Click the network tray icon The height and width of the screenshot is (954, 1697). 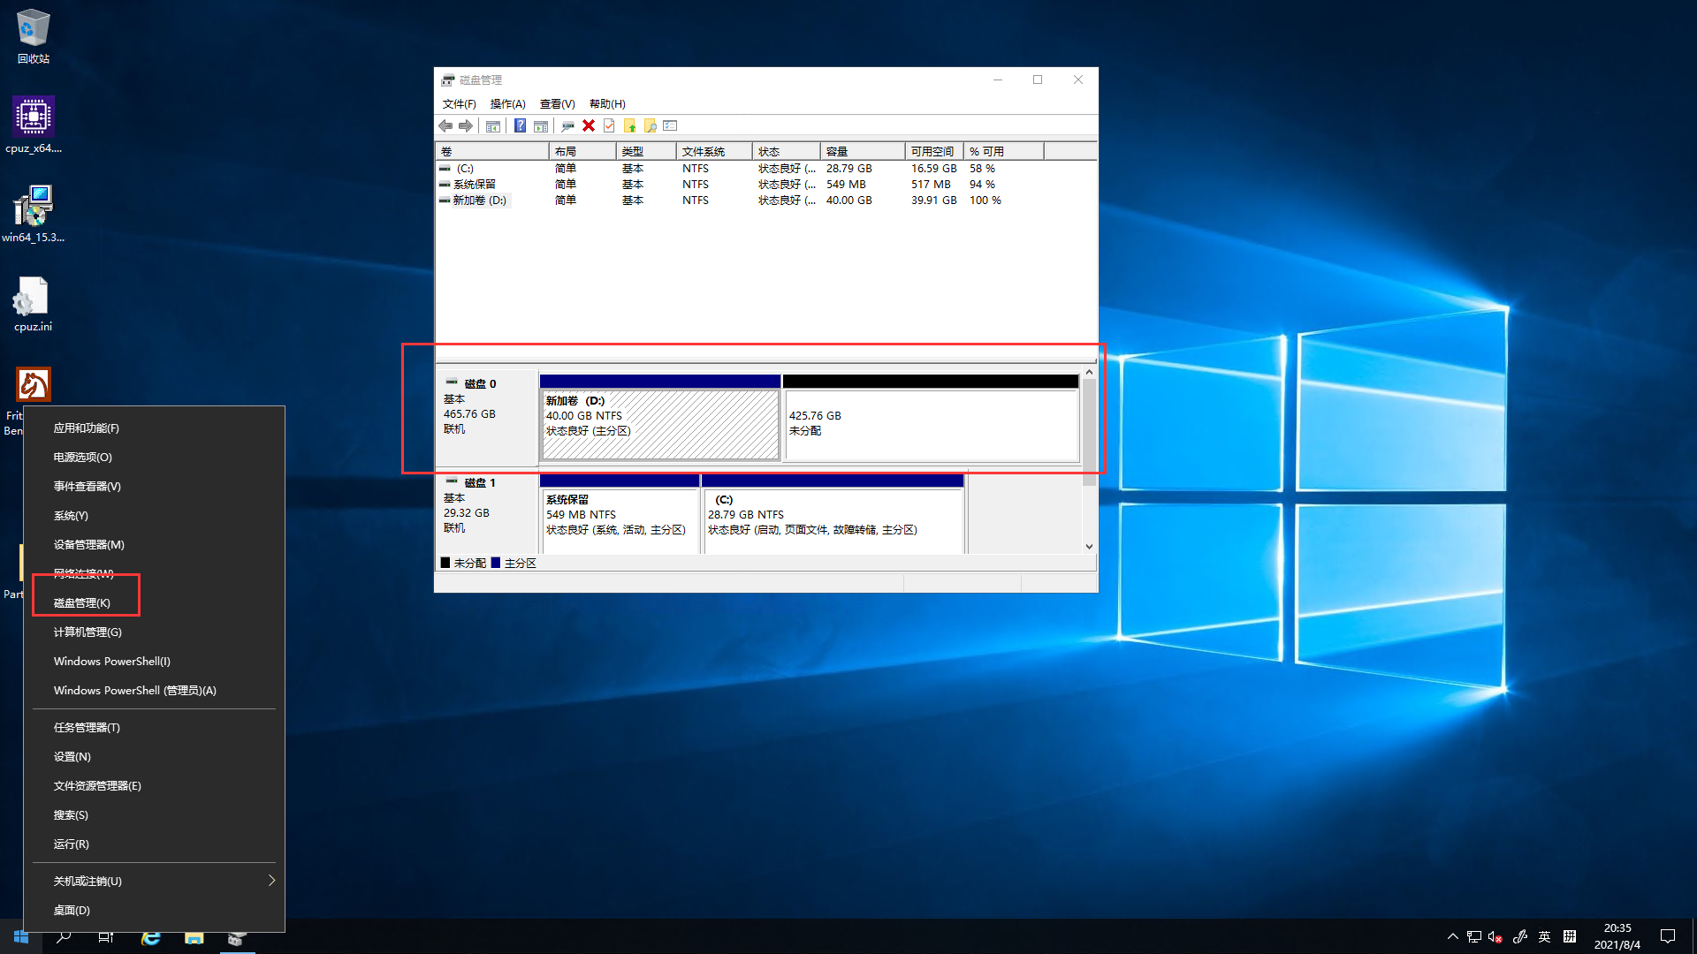point(1474,937)
